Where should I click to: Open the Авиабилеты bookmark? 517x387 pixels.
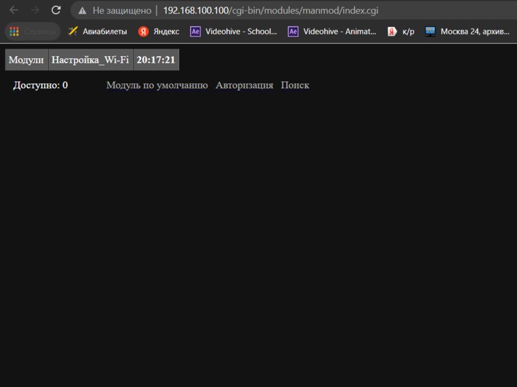click(x=98, y=31)
